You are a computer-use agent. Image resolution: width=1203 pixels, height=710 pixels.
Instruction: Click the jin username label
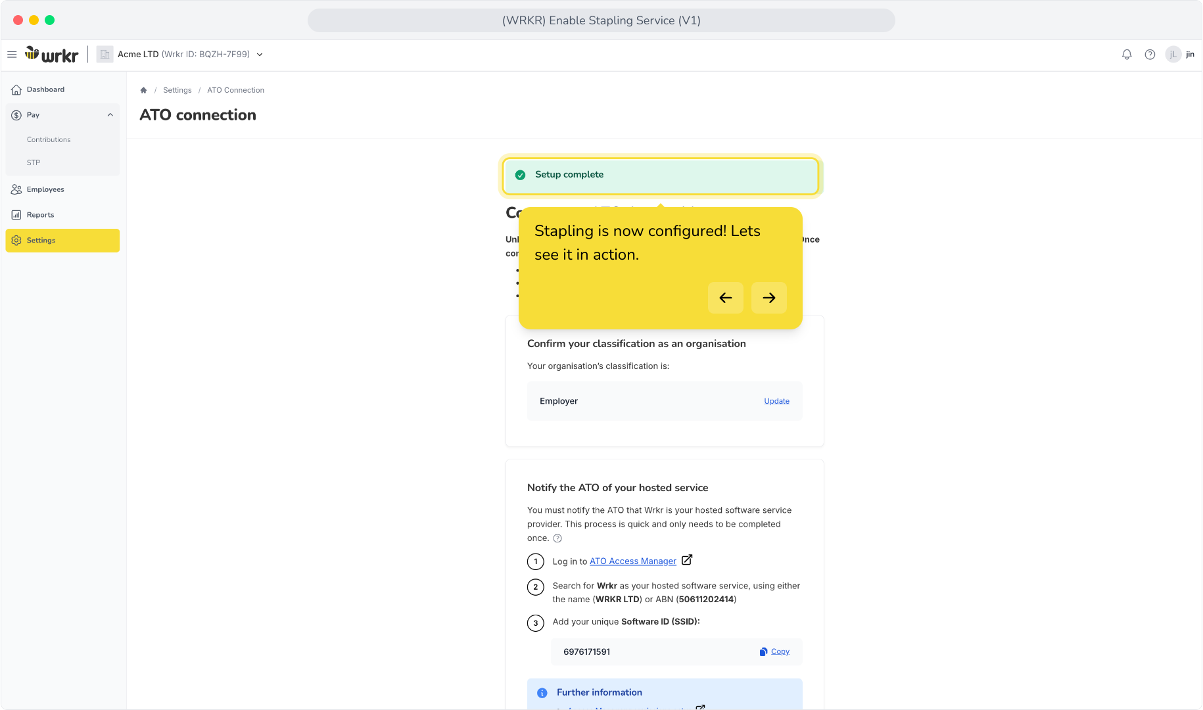point(1190,55)
